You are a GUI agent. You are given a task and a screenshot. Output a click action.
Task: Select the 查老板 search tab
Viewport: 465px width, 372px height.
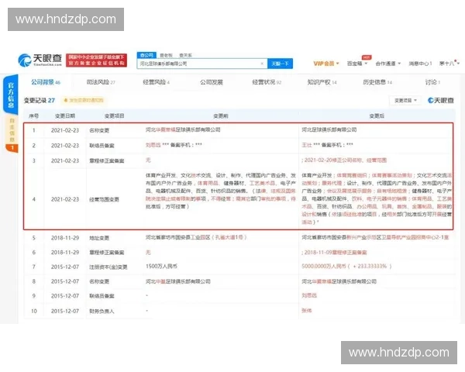[x=166, y=56]
